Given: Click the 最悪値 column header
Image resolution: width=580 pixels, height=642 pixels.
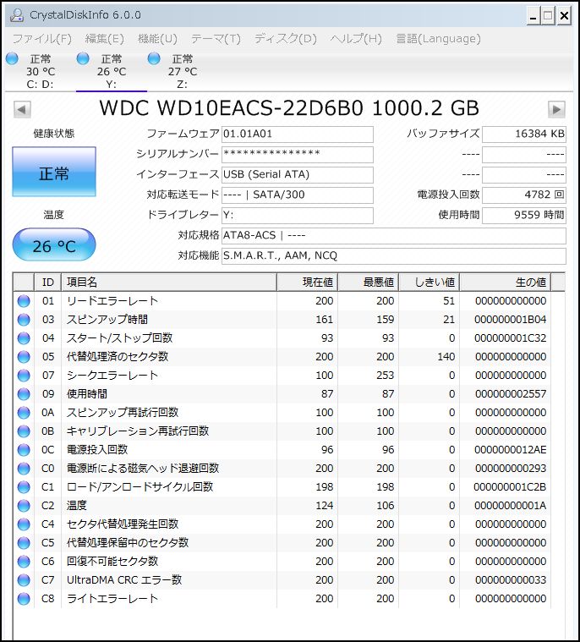Looking at the screenshot, I should coord(369,283).
